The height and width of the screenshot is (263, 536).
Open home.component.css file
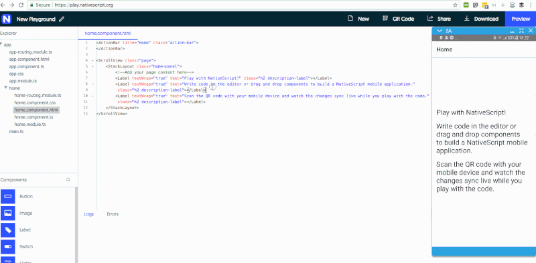click(35, 102)
